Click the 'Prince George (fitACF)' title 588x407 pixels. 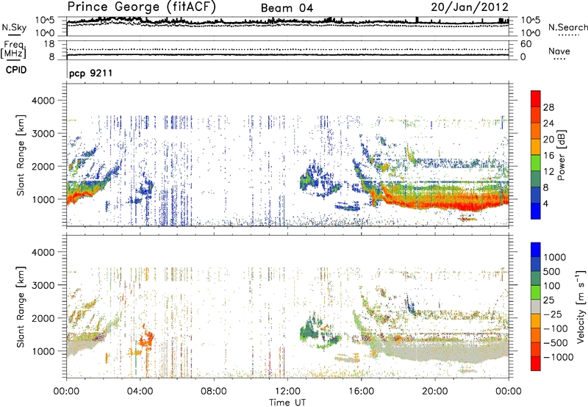click(x=141, y=7)
